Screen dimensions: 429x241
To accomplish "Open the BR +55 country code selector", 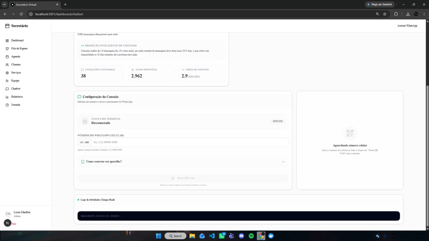I will click(x=84, y=142).
